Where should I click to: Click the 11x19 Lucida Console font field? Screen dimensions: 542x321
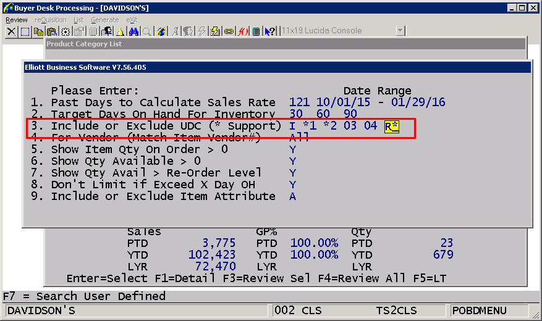(338, 31)
